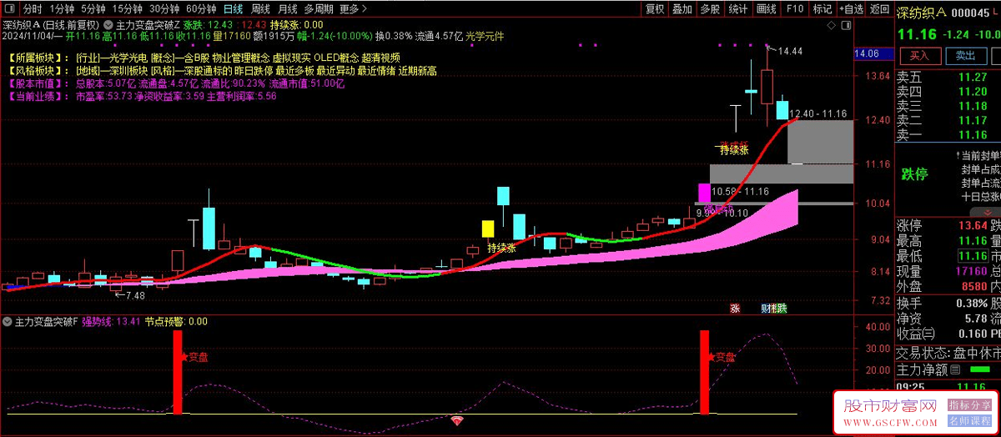Click the 标记 mark button
1001x437 pixels.
[822, 9]
